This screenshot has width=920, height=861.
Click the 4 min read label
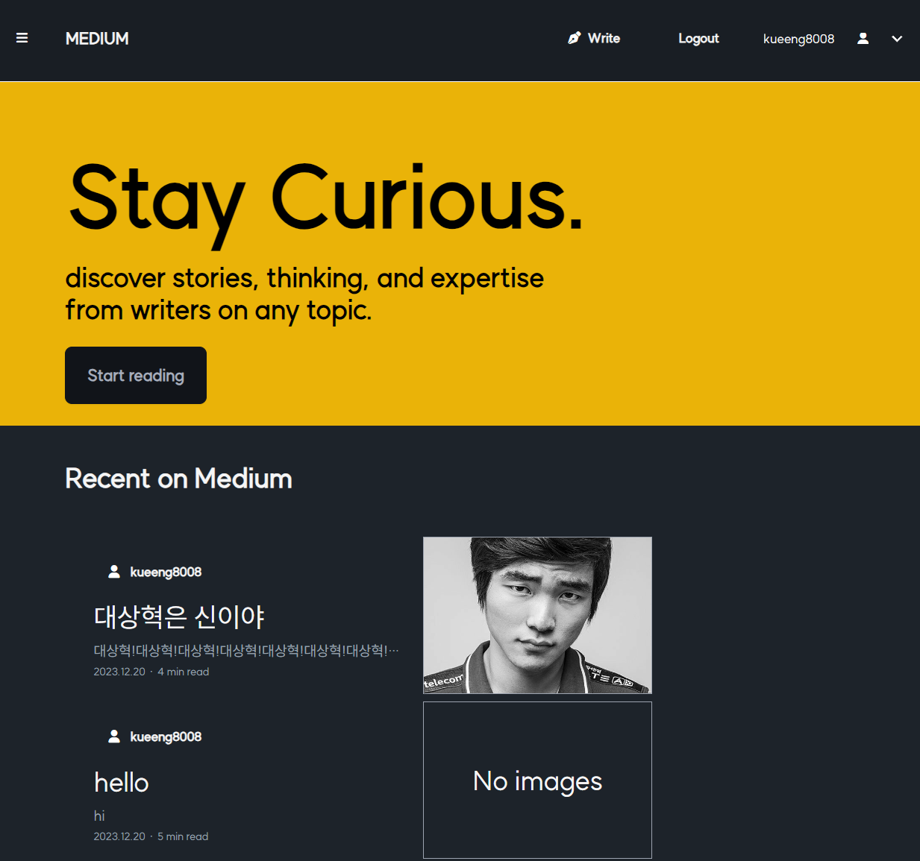coord(184,672)
